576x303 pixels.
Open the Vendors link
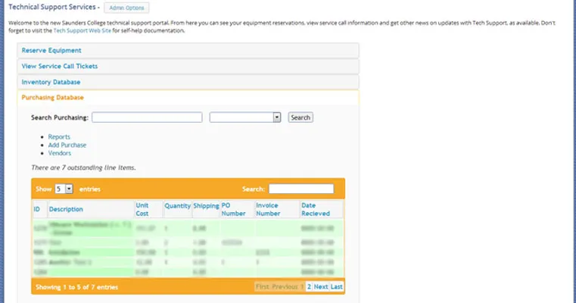click(60, 153)
